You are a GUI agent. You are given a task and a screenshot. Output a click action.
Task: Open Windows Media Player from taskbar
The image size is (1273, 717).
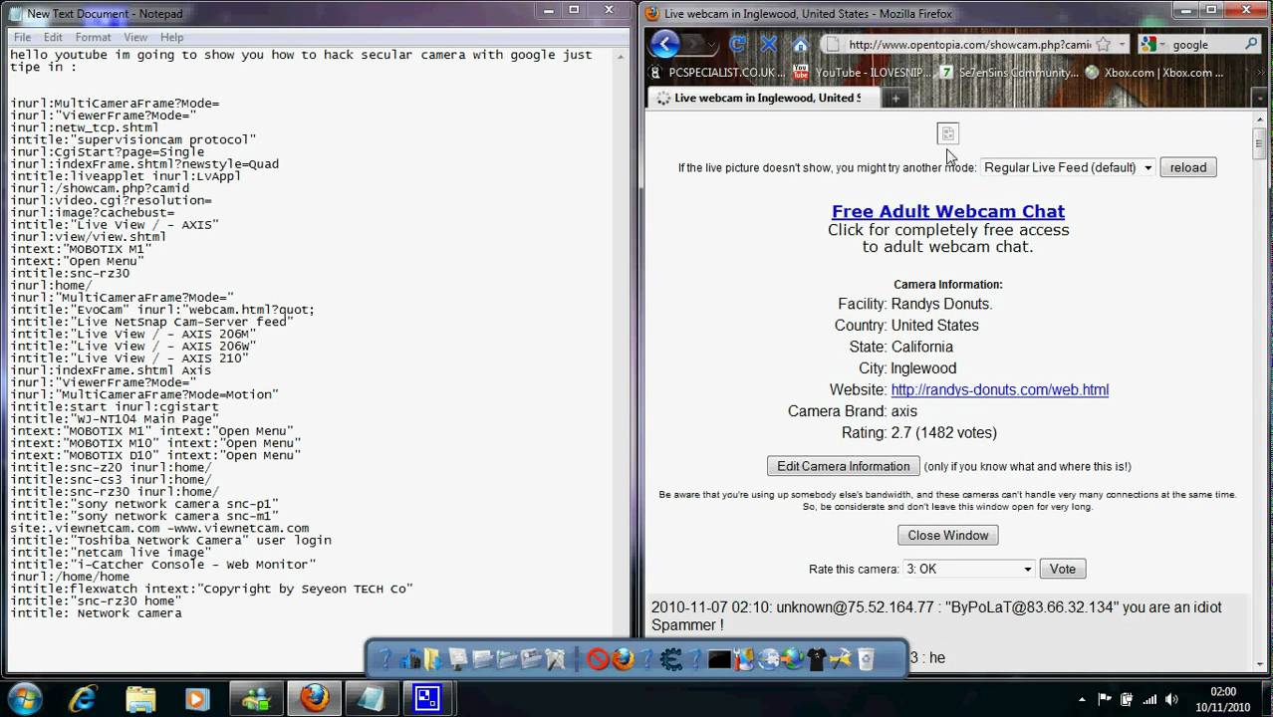[197, 698]
